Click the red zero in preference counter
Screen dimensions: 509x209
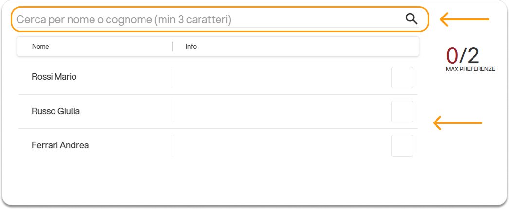(452, 56)
